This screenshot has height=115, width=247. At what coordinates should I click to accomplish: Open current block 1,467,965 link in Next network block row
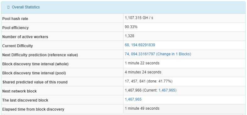(x=167, y=90)
